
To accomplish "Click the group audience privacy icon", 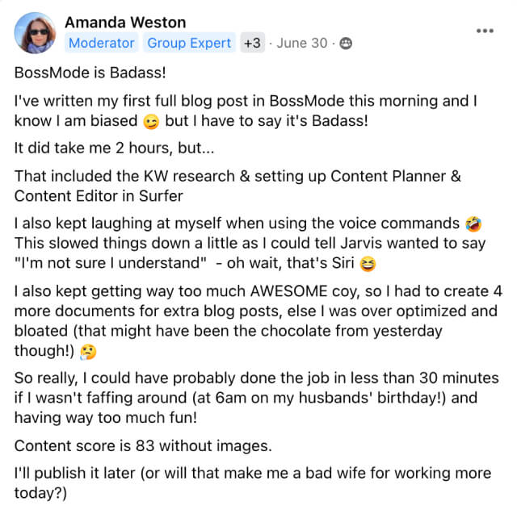I will tap(346, 43).
